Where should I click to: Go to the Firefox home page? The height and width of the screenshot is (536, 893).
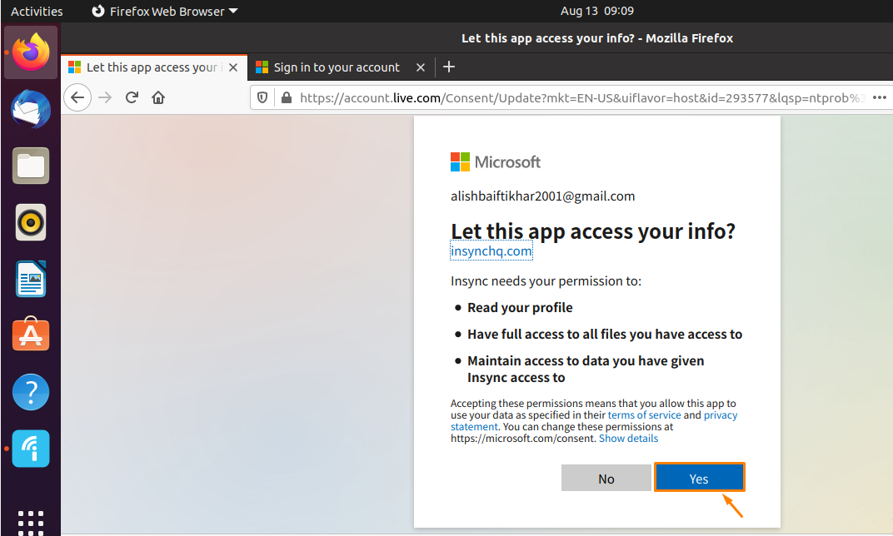click(x=158, y=98)
